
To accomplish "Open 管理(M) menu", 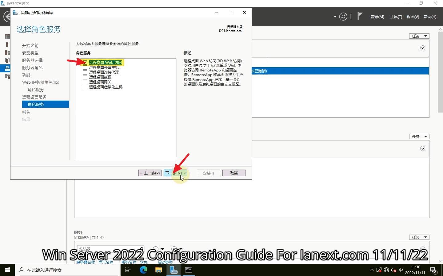I will point(377,17).
